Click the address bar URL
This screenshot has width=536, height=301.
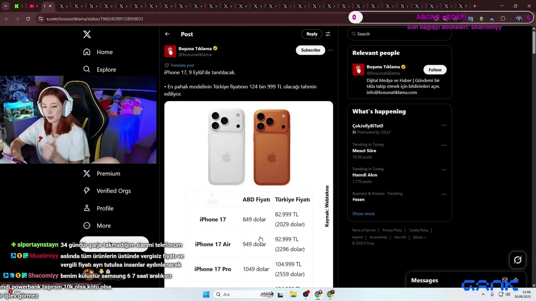(95, 19)
